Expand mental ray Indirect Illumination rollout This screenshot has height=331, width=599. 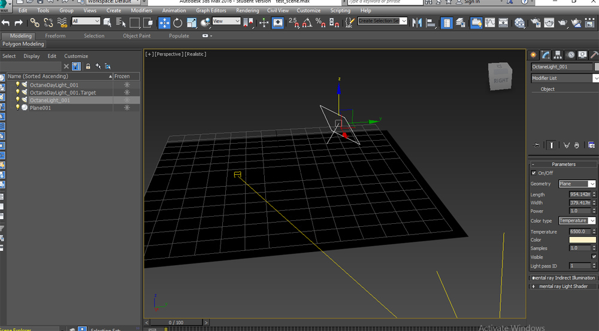tap(563, 278)
